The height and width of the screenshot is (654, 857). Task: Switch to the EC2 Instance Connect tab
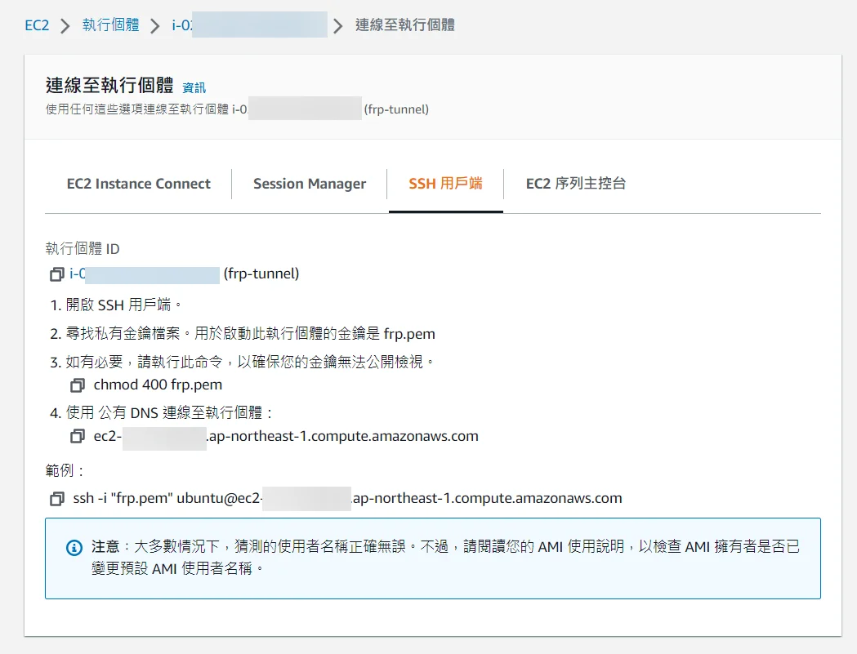pyautogui.click(x=138, y=184)
